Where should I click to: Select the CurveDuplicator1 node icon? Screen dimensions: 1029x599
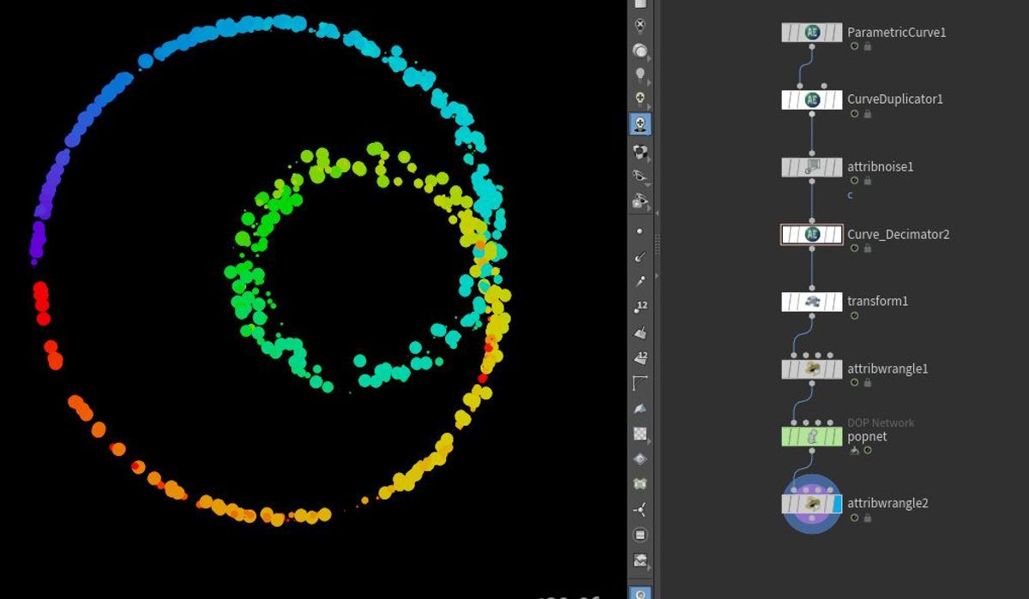(812, 99)
